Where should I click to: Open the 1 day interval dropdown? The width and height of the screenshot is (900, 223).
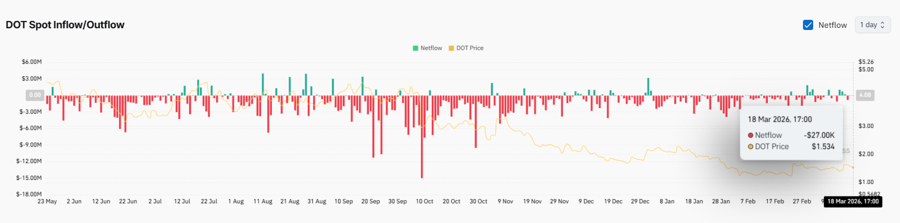pos(873,25)
